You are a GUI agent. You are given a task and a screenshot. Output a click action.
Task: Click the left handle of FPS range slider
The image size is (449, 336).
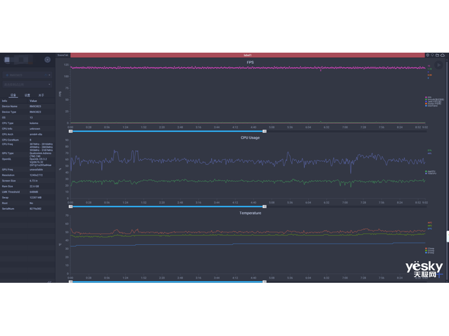pos(71,131)
